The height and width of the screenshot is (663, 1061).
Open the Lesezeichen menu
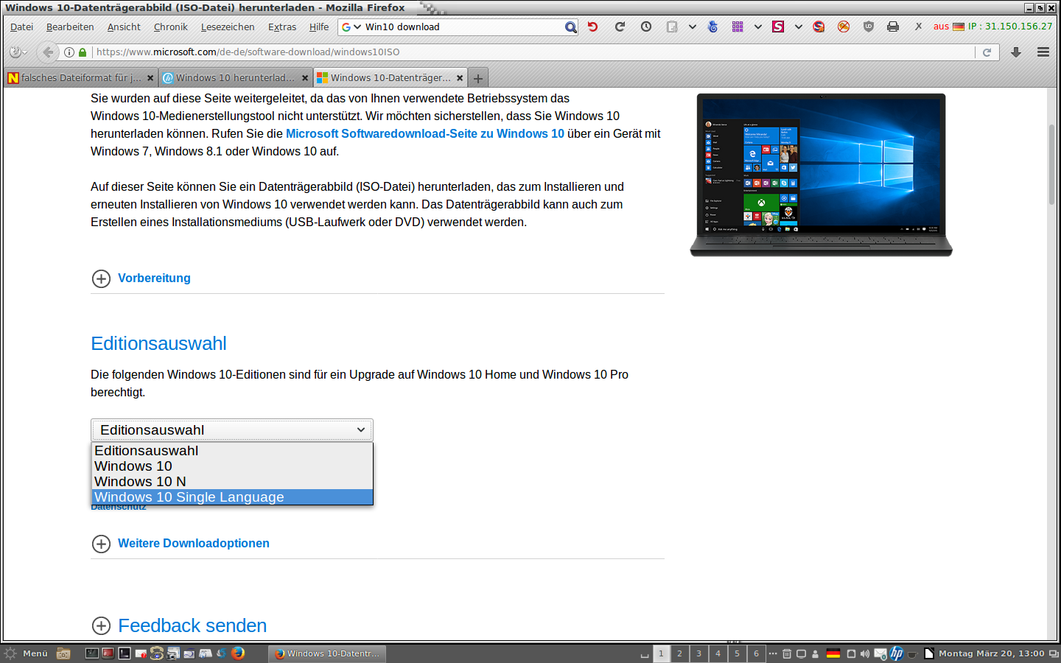[x=228, y=27]
